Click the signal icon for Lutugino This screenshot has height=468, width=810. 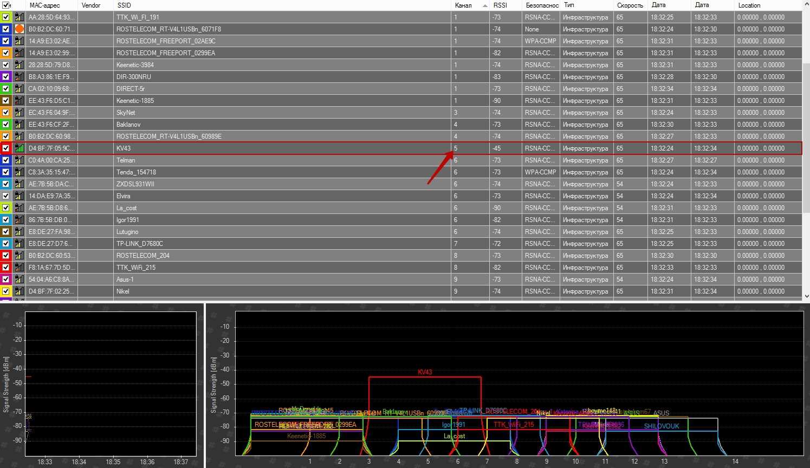19,232
